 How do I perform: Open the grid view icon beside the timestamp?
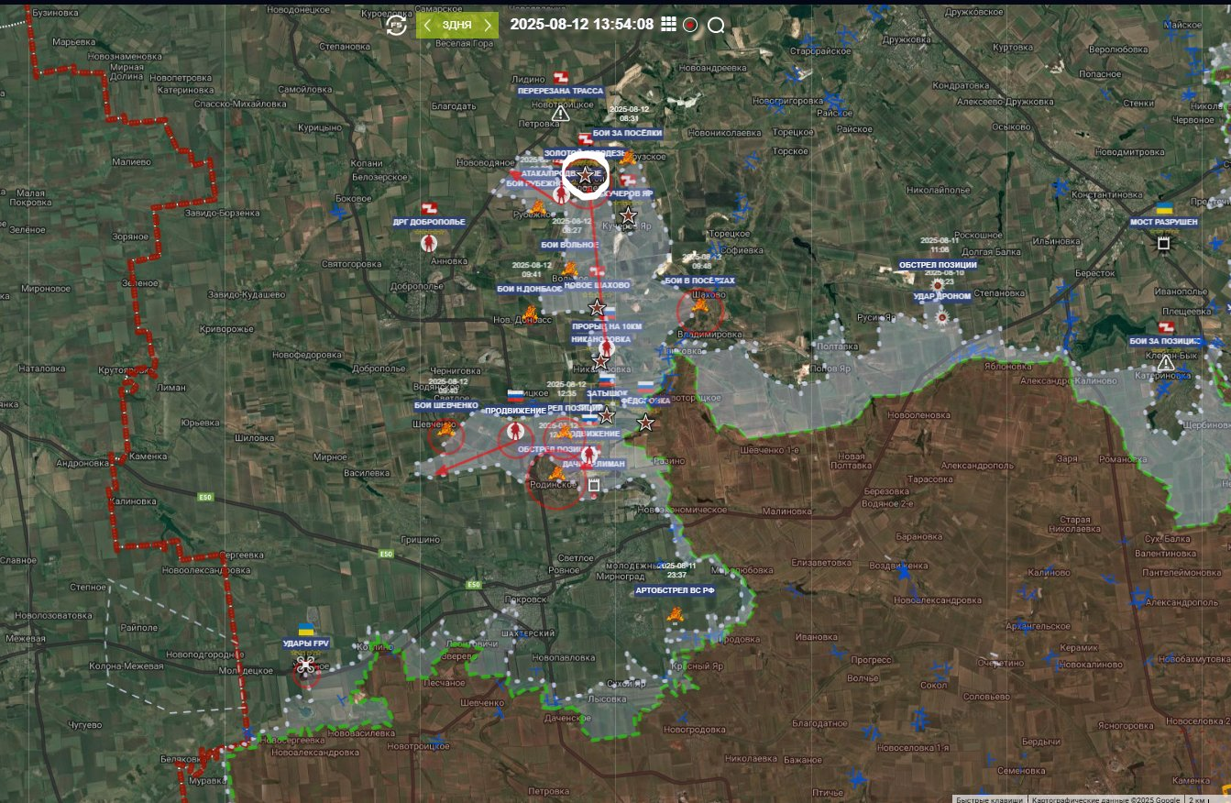(668, 25)
